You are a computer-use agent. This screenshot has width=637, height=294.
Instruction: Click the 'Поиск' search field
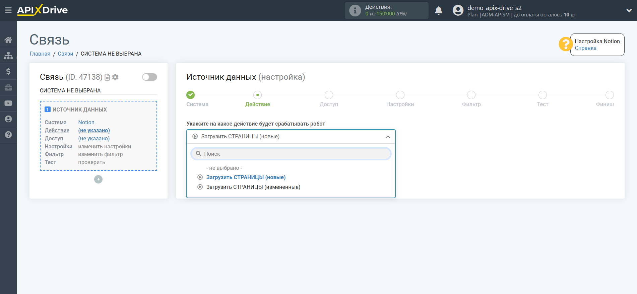pos(291,154)
